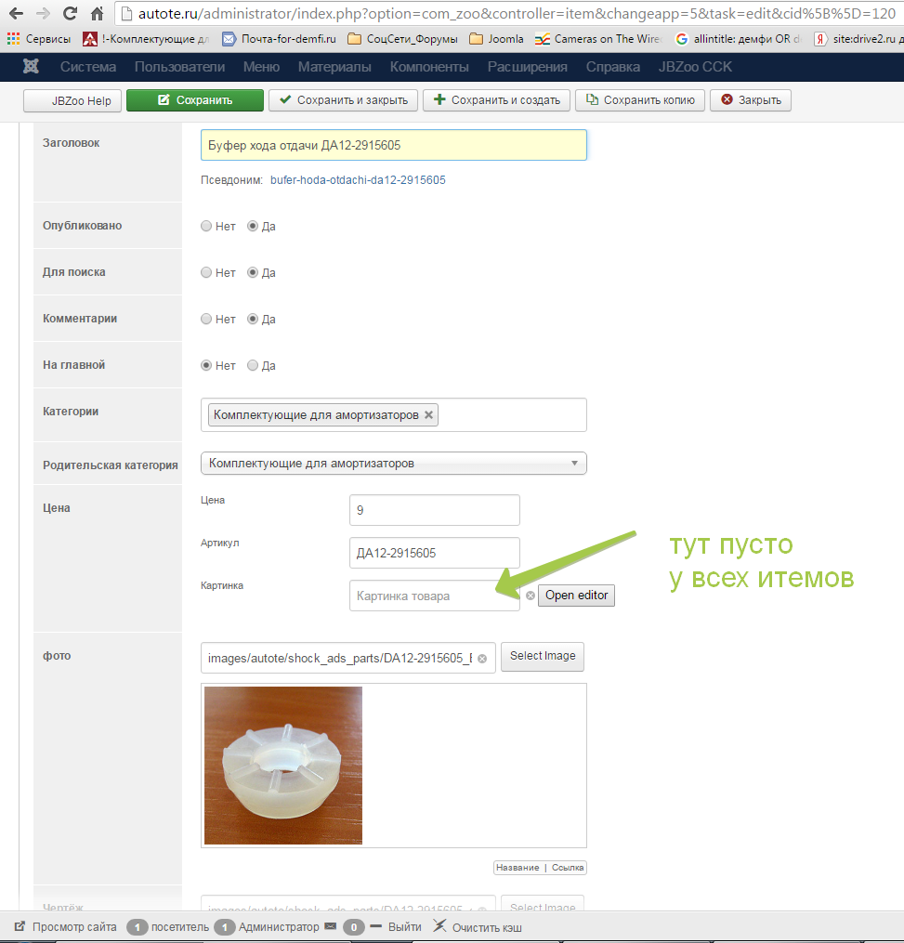Set Комментарии to Нет
This screenshot has height=943, width=904.
click(207, 319)
